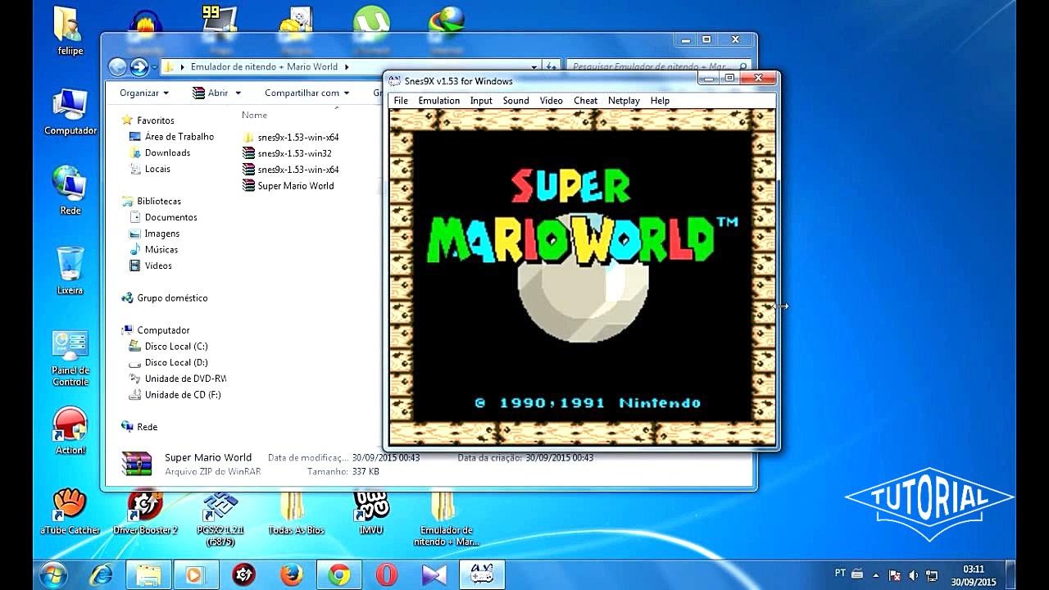Open the Painel de Controle desktop icon

coord(70,358)
